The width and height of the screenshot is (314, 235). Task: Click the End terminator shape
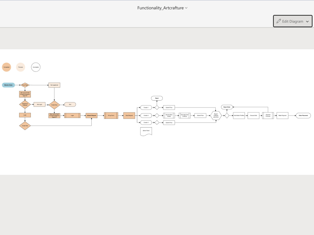[x=70, y=105]
